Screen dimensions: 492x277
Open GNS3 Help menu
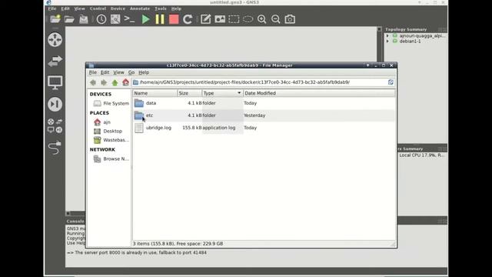176,8
